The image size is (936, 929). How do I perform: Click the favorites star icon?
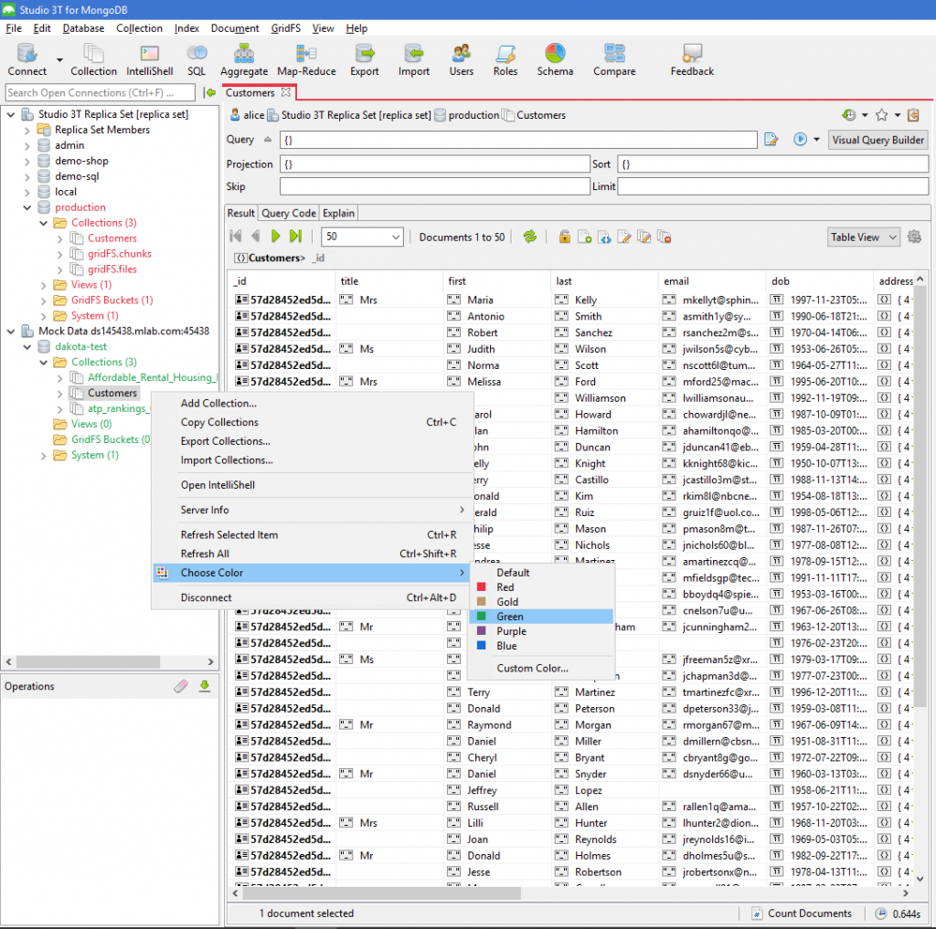881,114
